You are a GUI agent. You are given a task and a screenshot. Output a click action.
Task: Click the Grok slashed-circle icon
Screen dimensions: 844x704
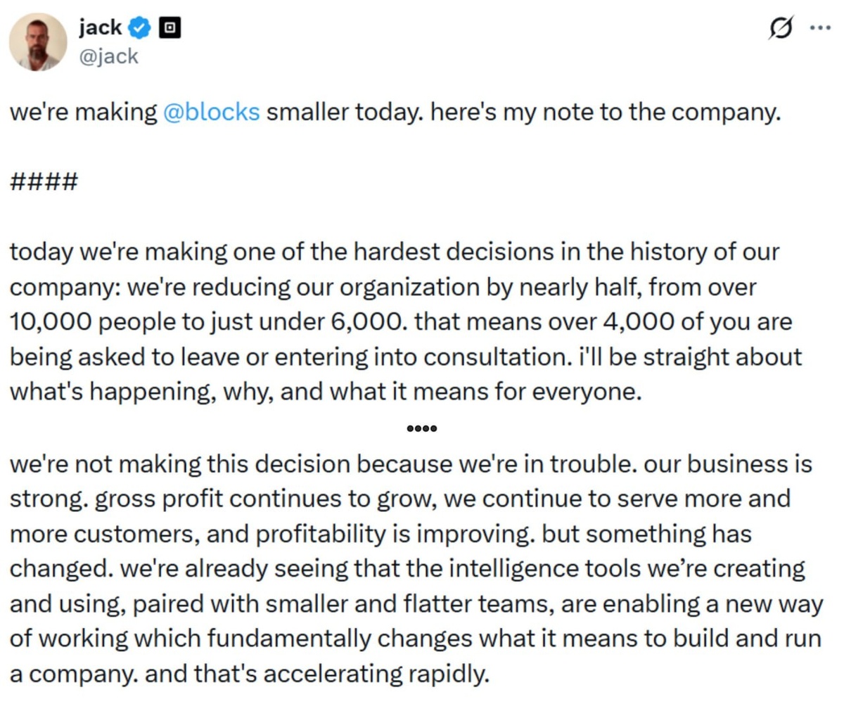tap(781, 30)
